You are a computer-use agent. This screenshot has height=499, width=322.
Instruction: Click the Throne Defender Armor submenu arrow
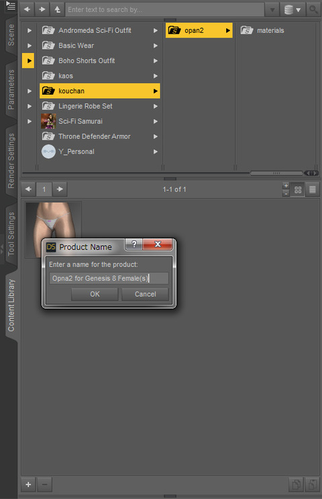tap(156, 136)
